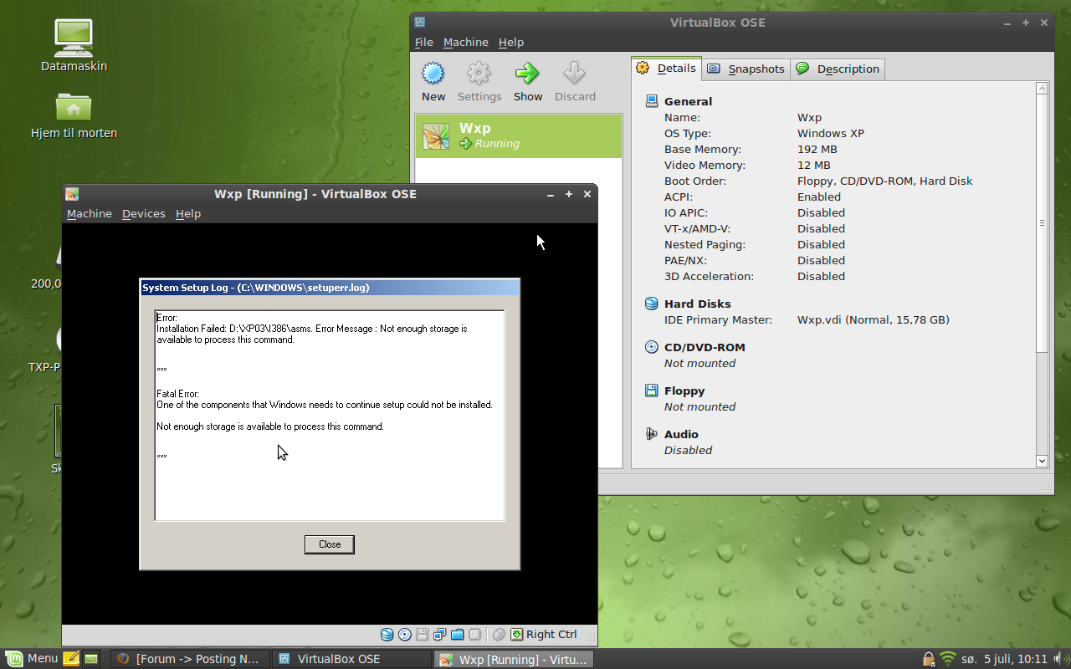This screenshot has width=1071, height=669.
Task: Click the 'Wxp.vdi (Normal, 15,78 GB)' value
Action: tap(874, 319)
